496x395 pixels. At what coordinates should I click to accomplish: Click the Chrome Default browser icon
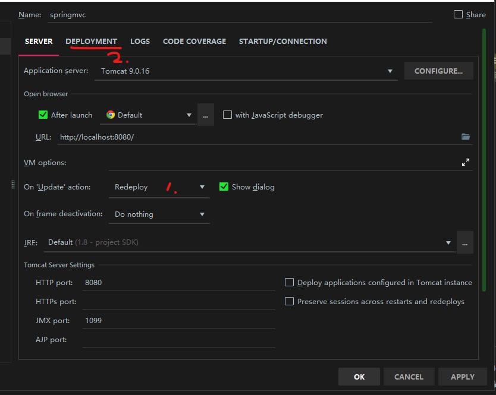111,115
